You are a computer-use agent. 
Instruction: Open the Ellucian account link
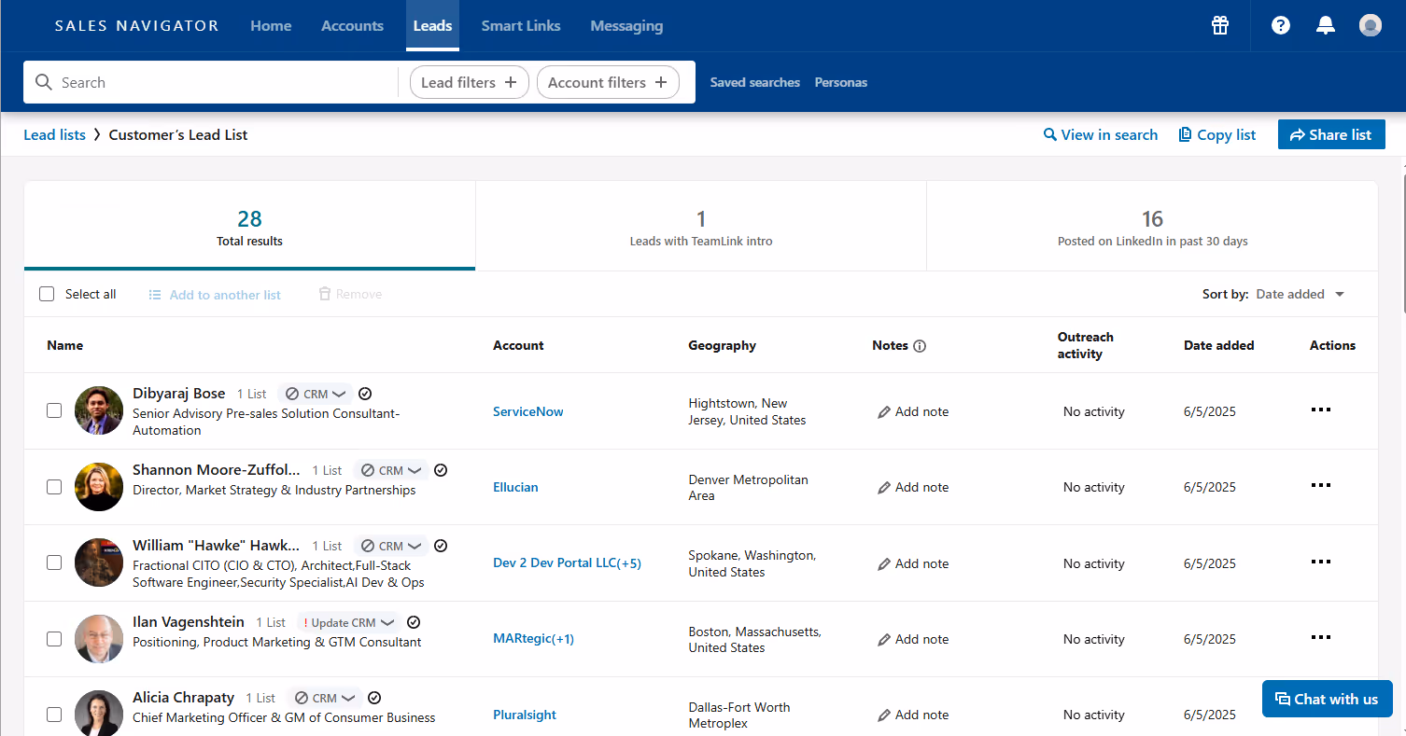point(515,487)
